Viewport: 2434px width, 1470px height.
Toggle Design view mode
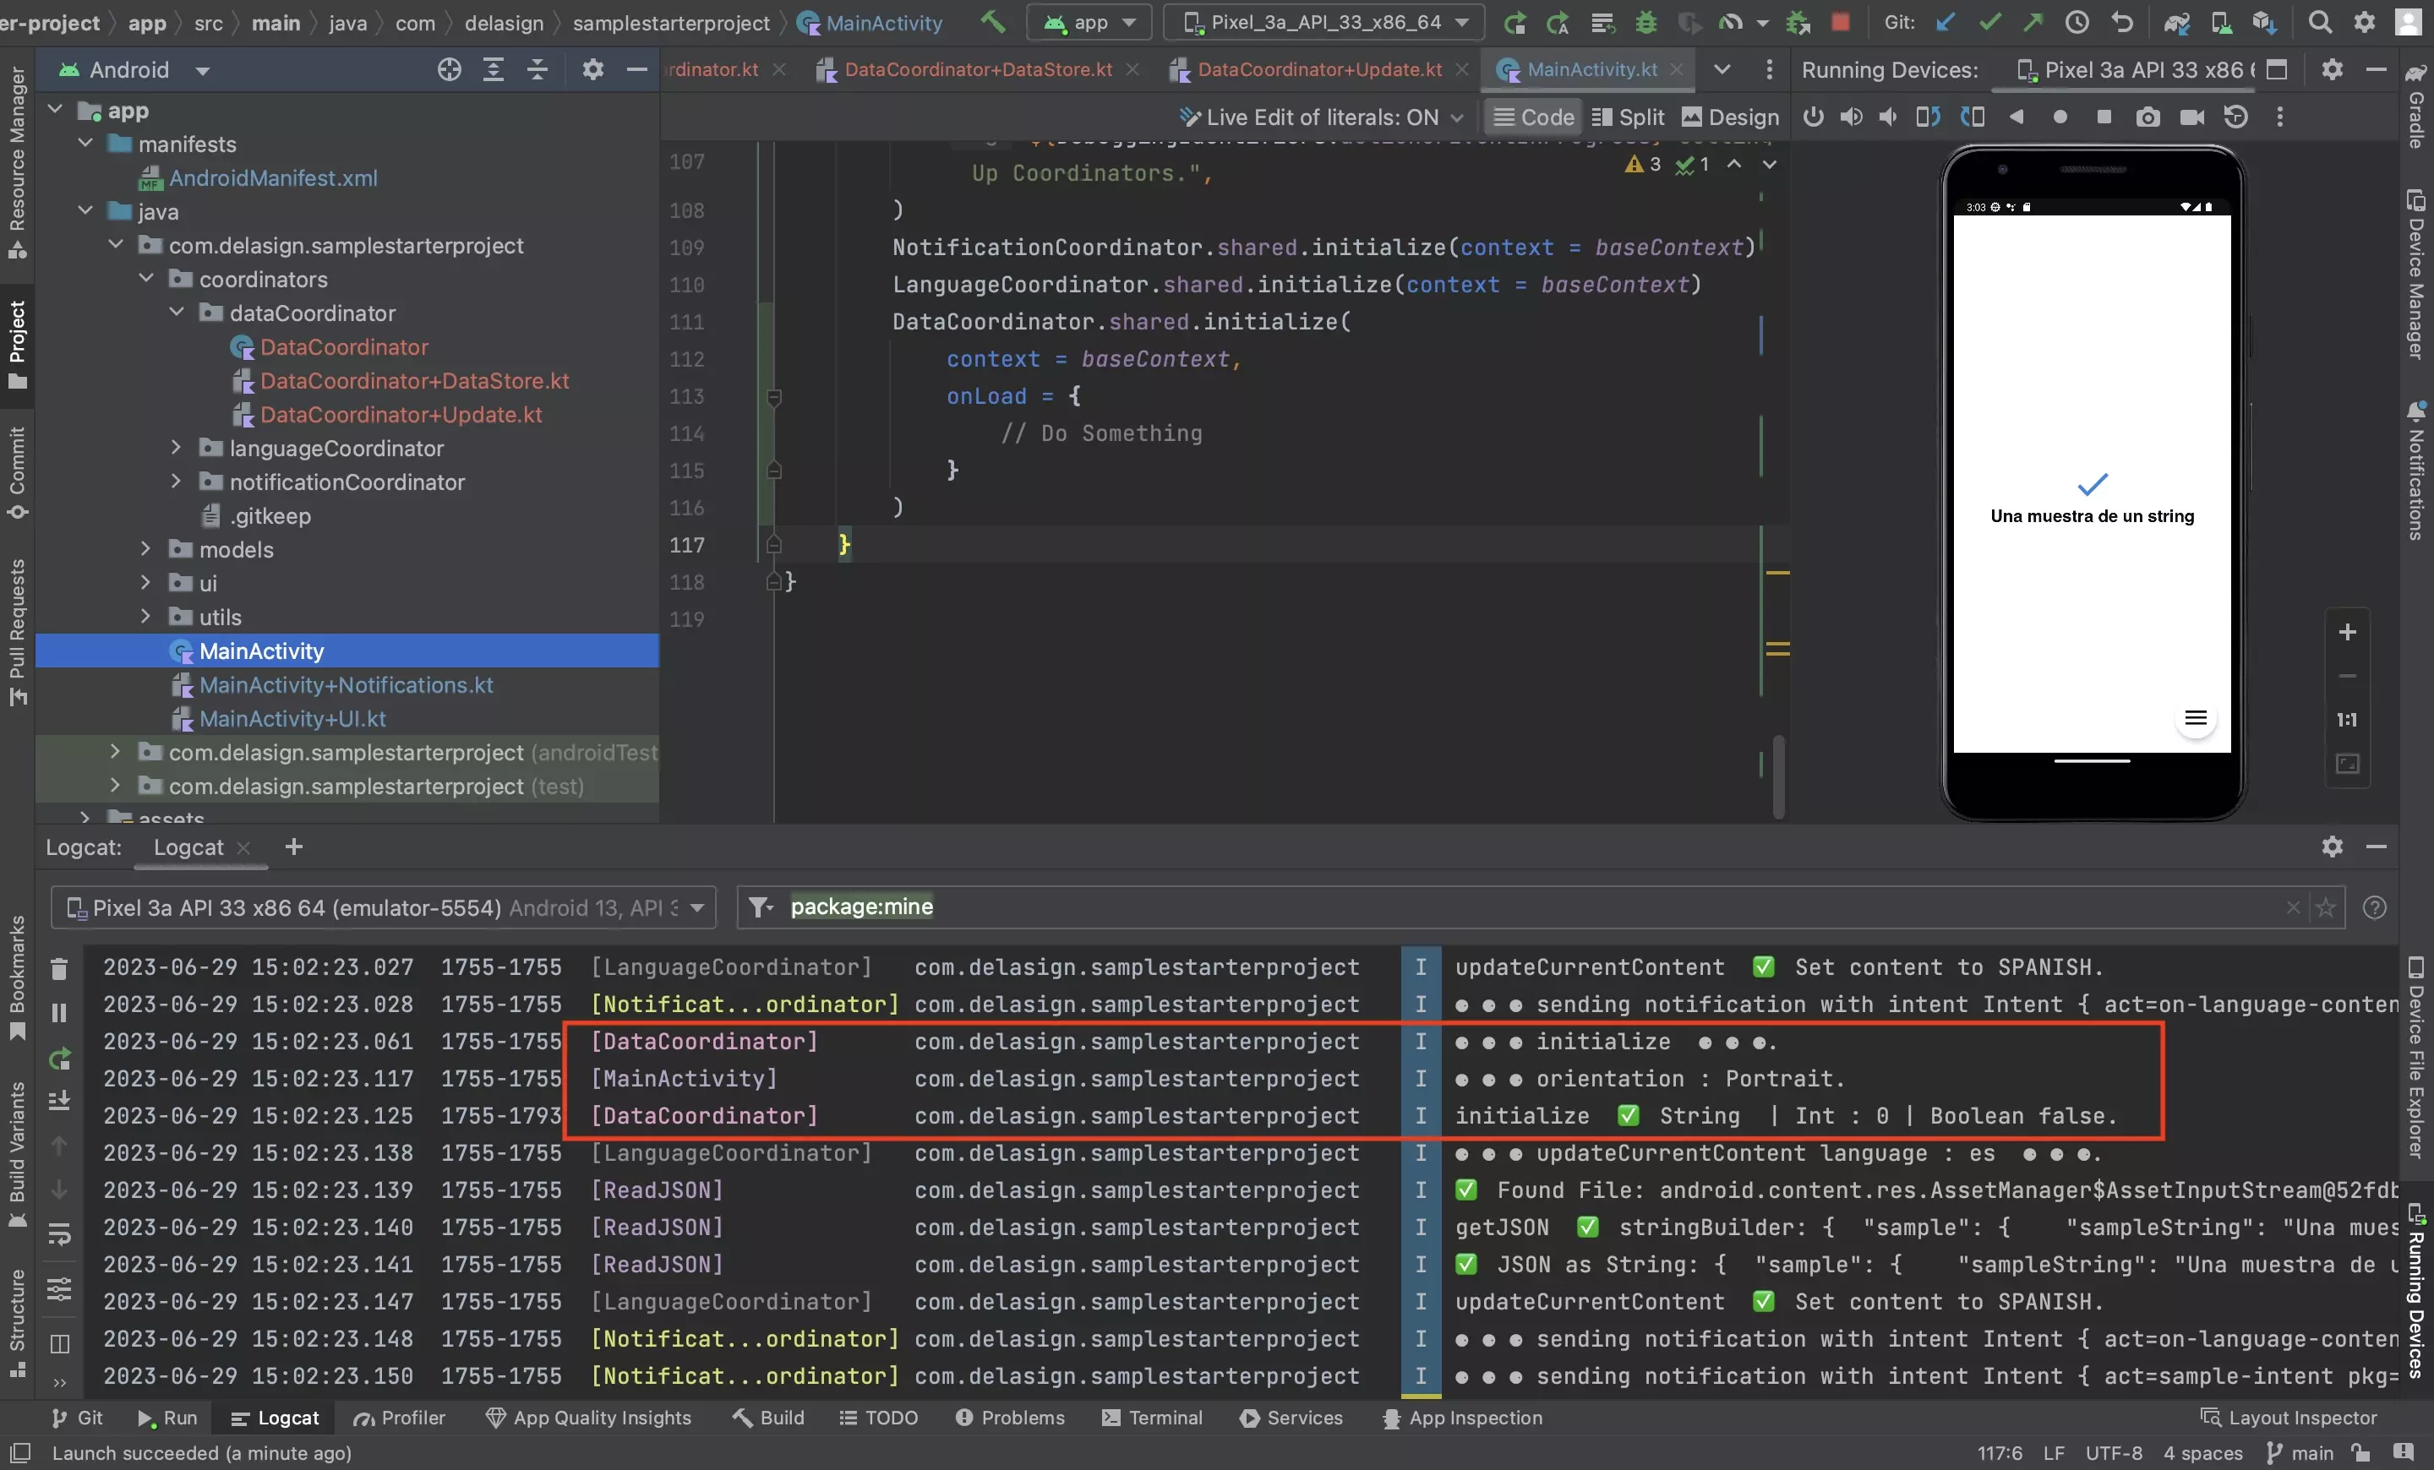coord(1730,117)
